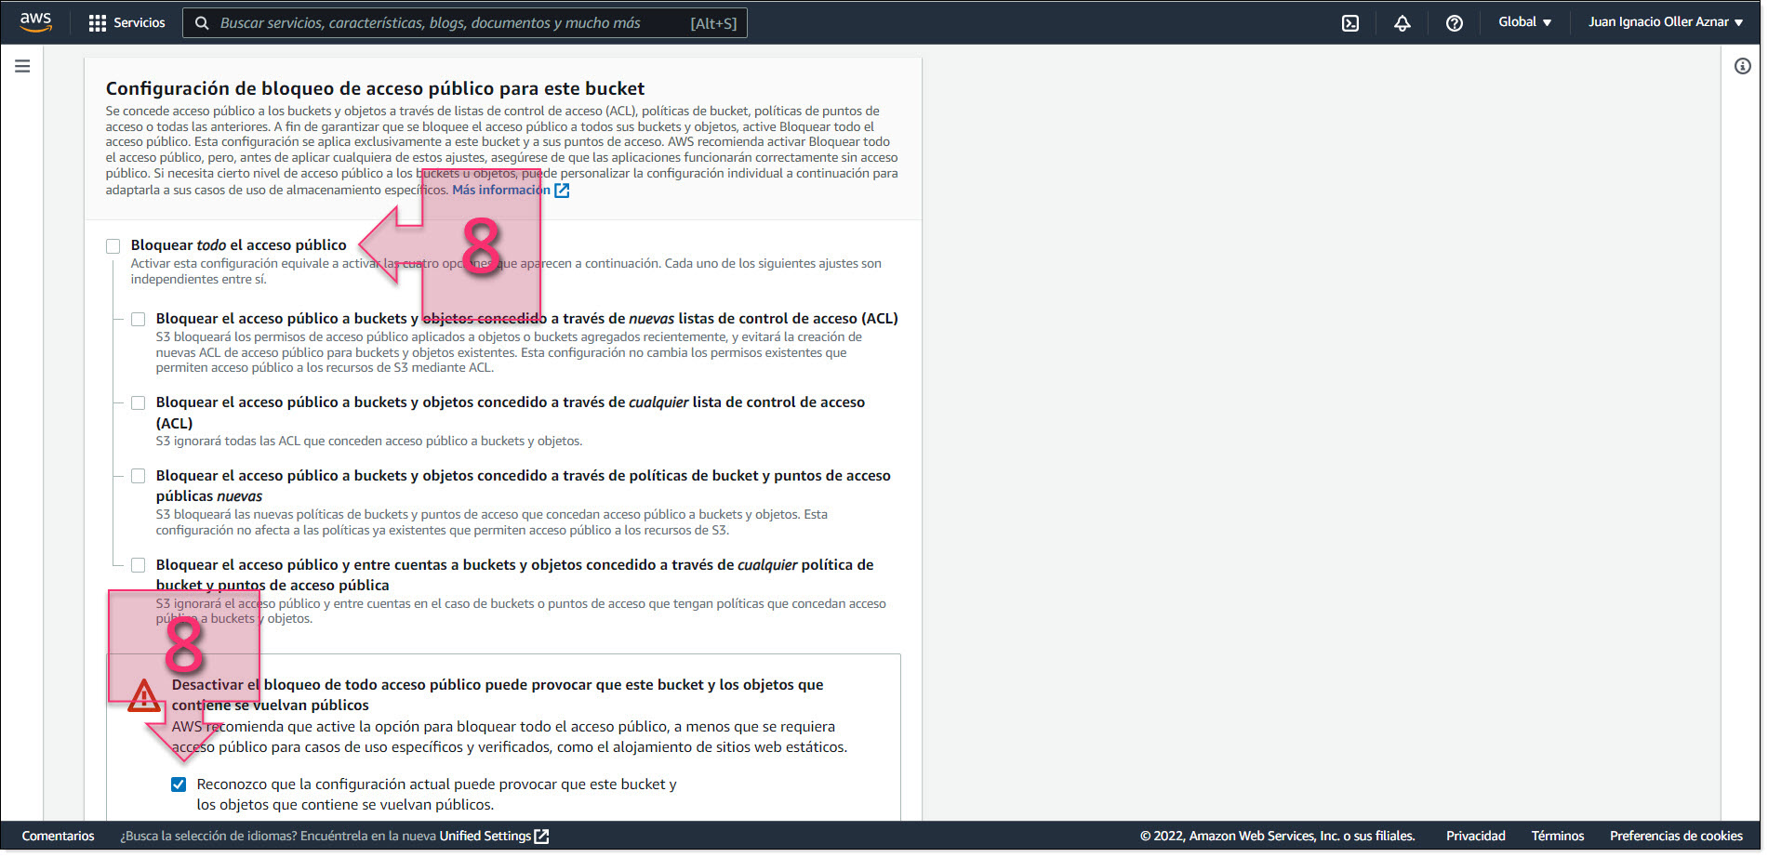Open the Servicios grid icon
The image size is (1768, 857).
point(97,21)
